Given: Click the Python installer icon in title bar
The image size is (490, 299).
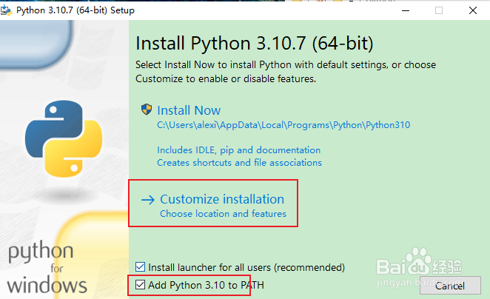Looking at the screenshot, I should click(x=6, y=10).
